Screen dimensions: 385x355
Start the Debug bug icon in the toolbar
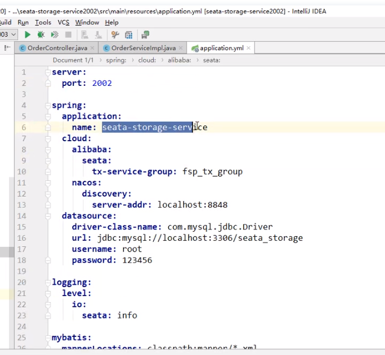coord(41,35)
